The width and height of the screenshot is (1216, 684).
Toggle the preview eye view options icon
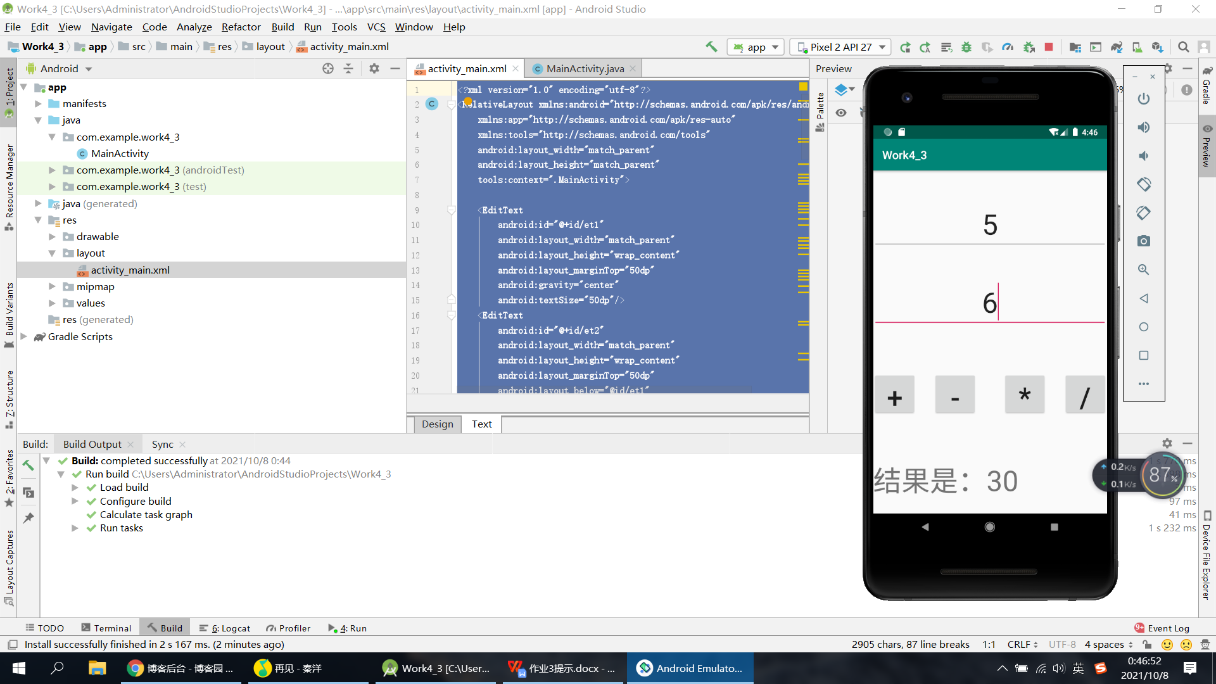click(x=841, y=113)
